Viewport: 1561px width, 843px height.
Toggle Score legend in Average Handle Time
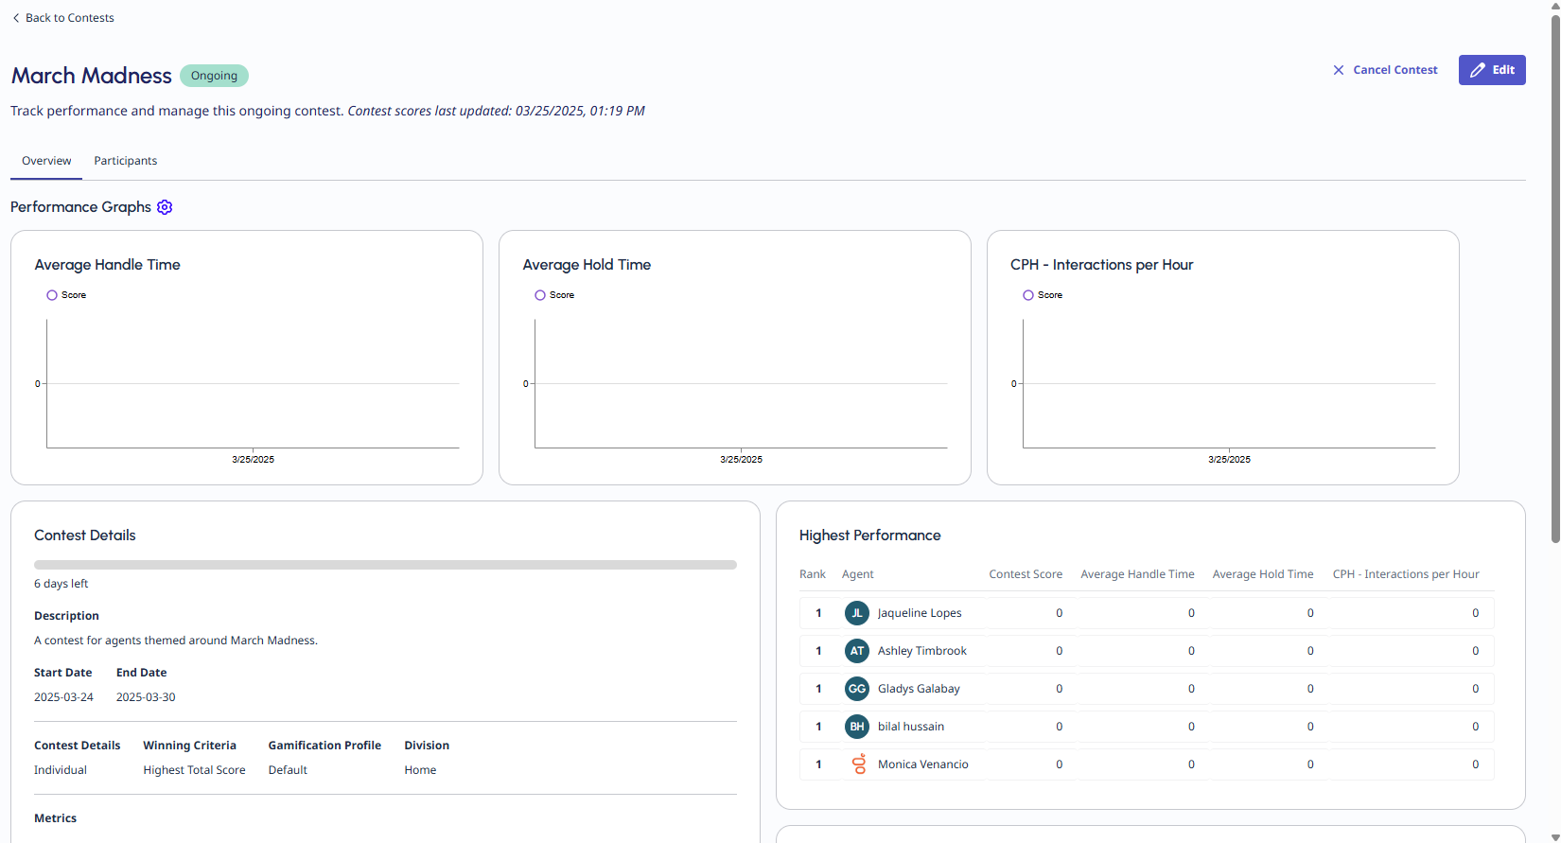tap(66, 295)
